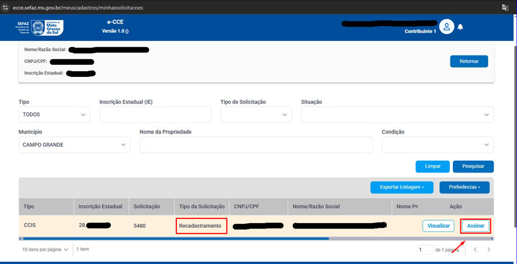Image resolution: width=517 pixels, height=264 pixels.
Task: Click the browser translate icon in address bar
Action: [x=505, y=8]
